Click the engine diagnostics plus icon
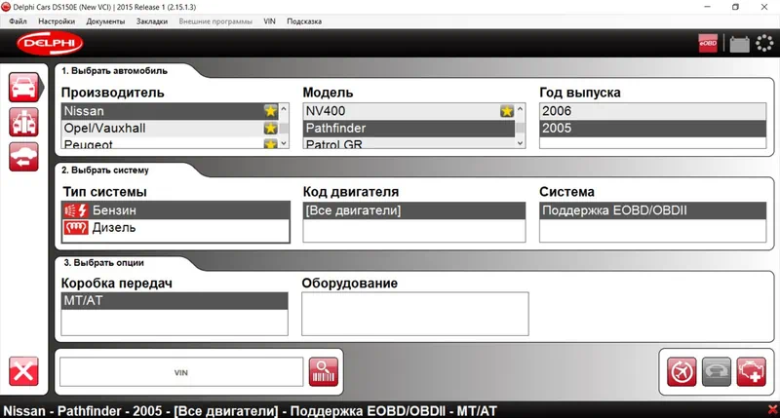 coord(751,371)
